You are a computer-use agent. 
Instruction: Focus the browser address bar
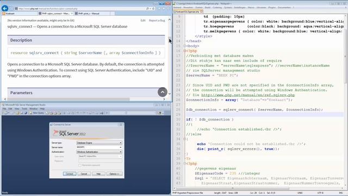(80, 9)
